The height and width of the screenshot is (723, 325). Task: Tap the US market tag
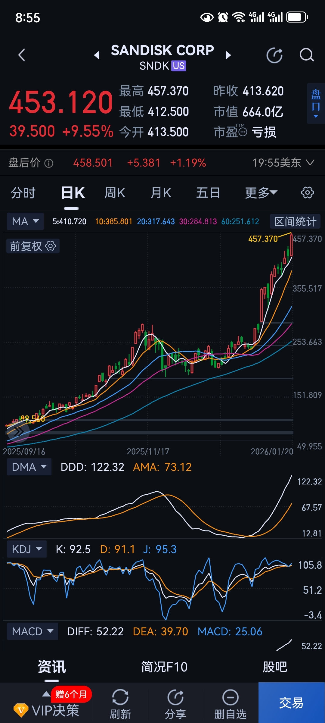pyautogui.click(x=179, y=66)
